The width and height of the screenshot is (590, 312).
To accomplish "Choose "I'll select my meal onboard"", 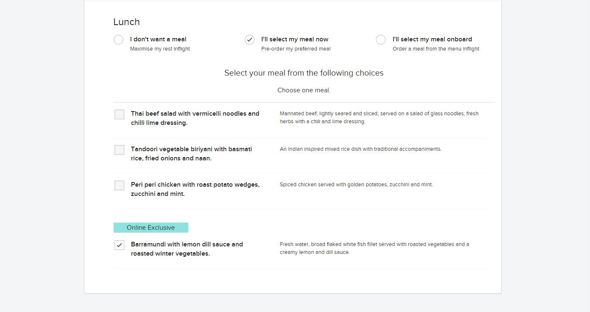I will pyautogui.click(x=381, y=40).
